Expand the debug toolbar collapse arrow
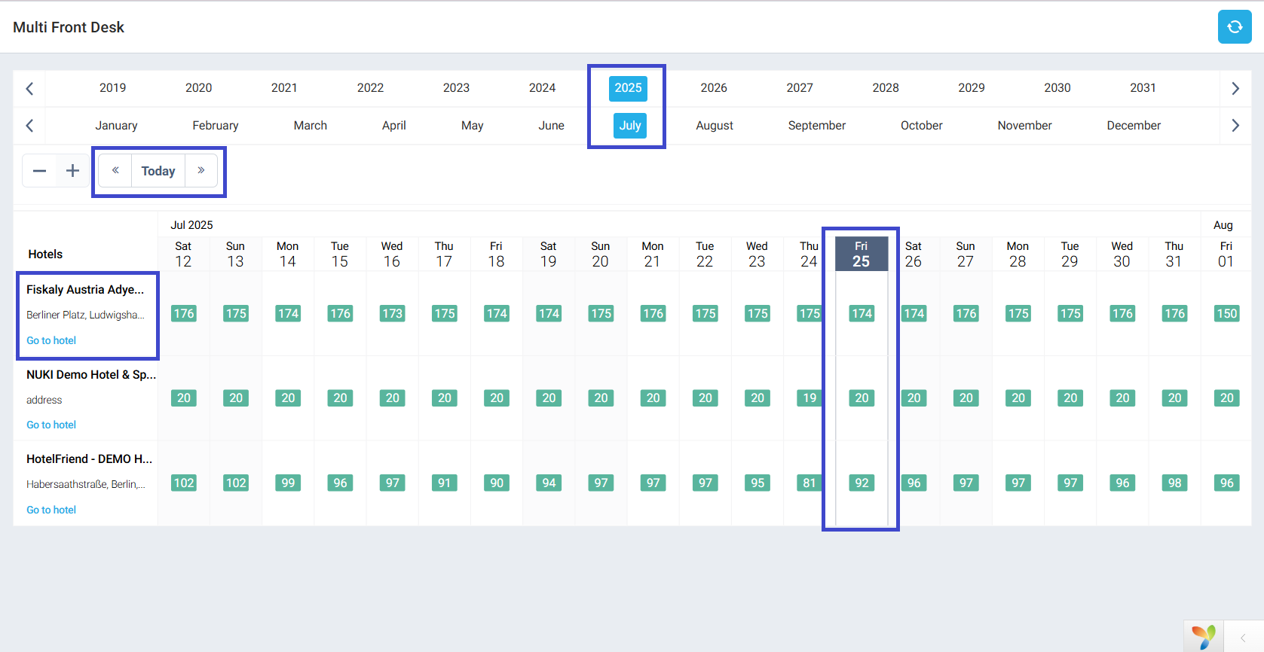 pos(1243,638)
